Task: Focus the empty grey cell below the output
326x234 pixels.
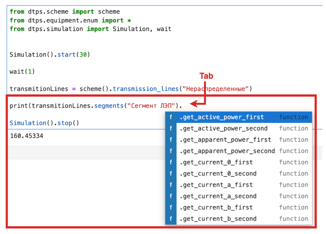Action: [85, 153]
